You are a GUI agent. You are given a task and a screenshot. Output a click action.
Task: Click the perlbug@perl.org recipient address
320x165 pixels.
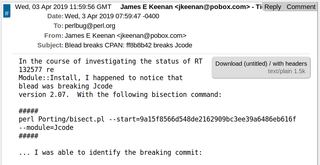pyautogui.click(x=90, y=26)
